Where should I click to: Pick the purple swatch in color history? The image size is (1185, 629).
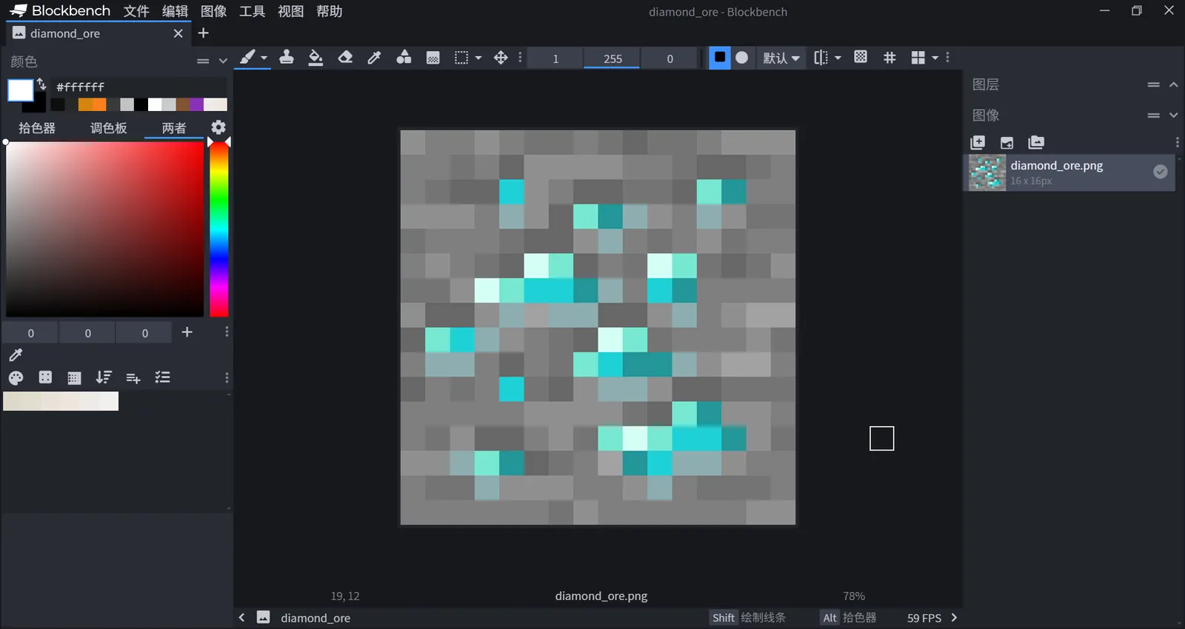coord(196,104)
